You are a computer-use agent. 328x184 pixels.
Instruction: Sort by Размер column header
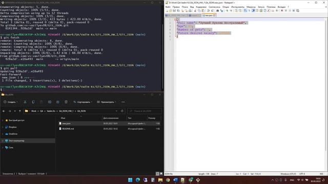click(x=152, y=118)
